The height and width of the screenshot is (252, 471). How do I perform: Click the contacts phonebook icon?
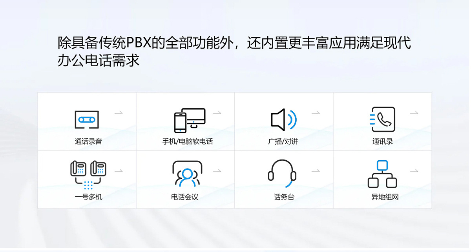click(x=382, y=119)
